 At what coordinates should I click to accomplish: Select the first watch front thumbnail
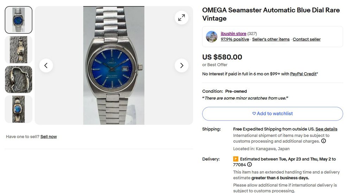click(19, 20)
